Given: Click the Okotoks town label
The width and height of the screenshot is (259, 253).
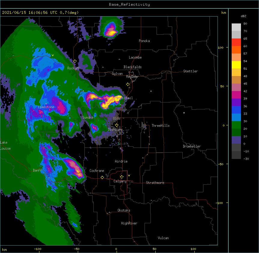Looking at the screenshot, I should click(x=124, y=210).
